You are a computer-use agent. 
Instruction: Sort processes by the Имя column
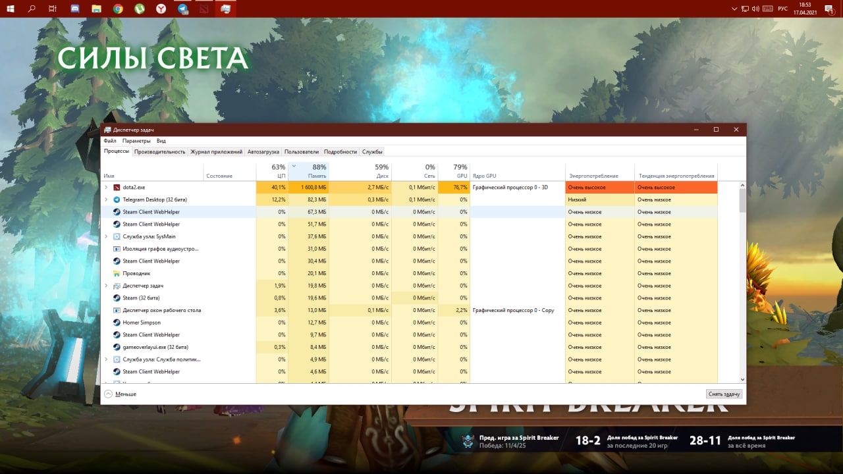coord(153,171)
